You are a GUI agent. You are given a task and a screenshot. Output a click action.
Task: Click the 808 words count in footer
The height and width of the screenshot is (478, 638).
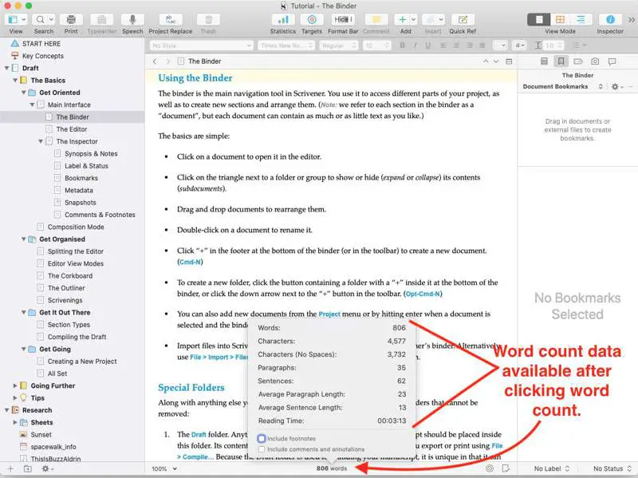(x=332, y=468)
